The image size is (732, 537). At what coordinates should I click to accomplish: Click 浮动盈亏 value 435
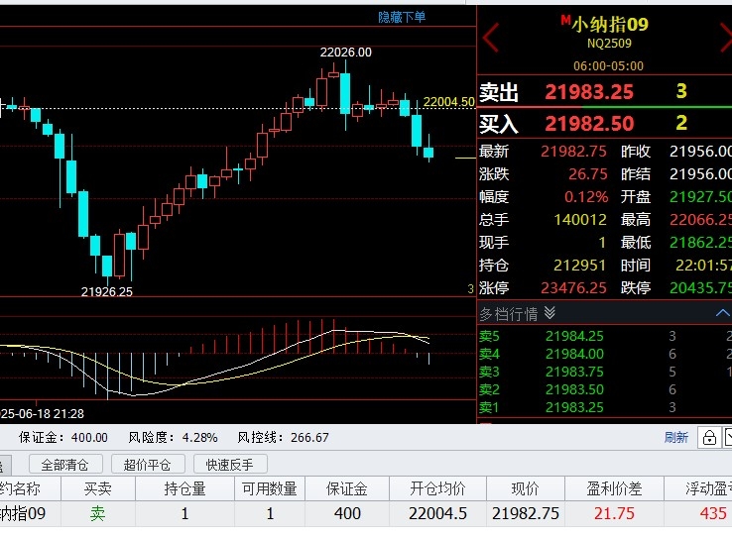(x=713, y=513)
